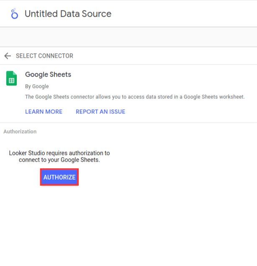This screenshot has height=266, width=257.
Task: Click the "By Google" author text
Action: coord(37,86)
